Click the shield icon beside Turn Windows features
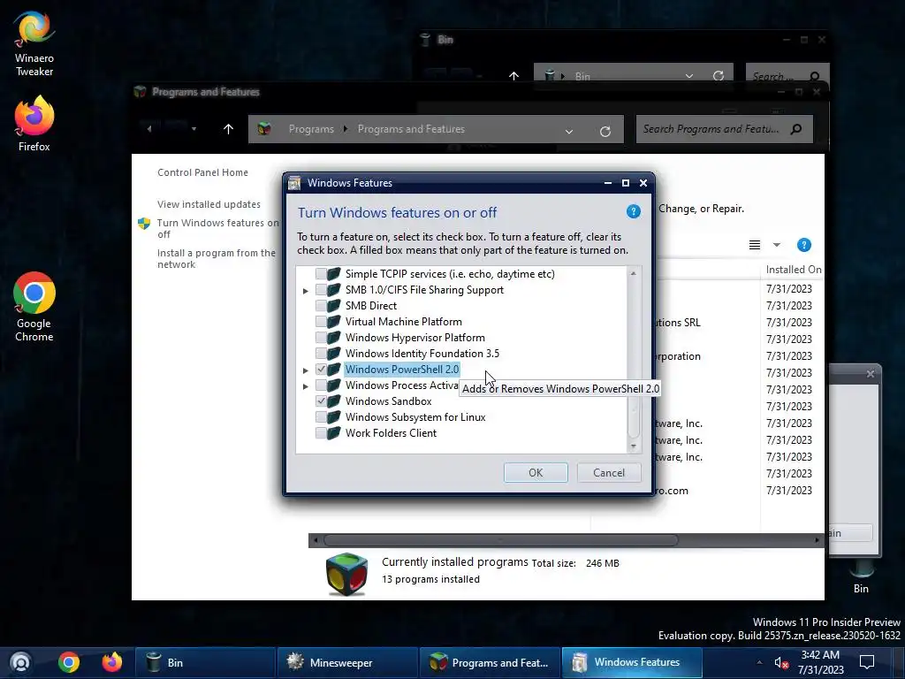The image size is (905, 679). point(144,224)
